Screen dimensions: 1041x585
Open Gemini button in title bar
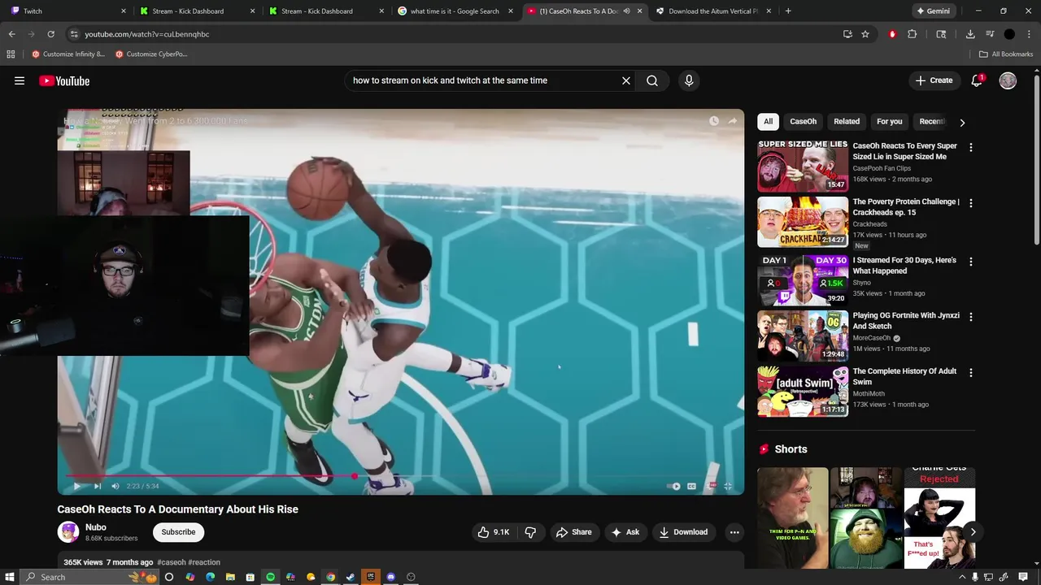tap(933, 11)
